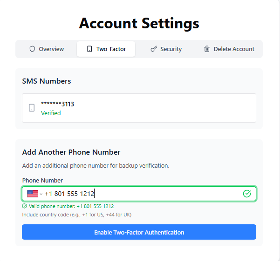280x261 pixels.
Task: Select the US flag country icon
Action: point(32,194)
